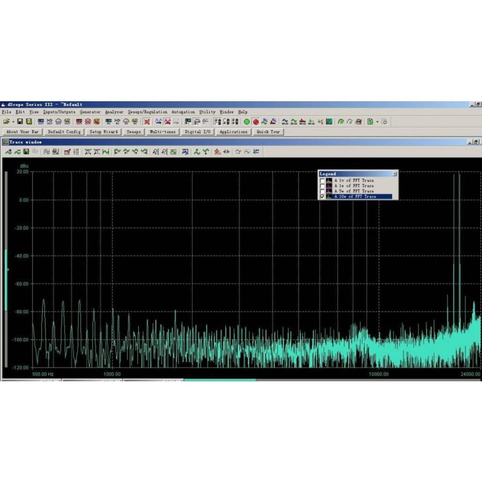Click the Setup Wizard button
The width and height of the screenshot is (482, 482).
(x=103, y=132)
